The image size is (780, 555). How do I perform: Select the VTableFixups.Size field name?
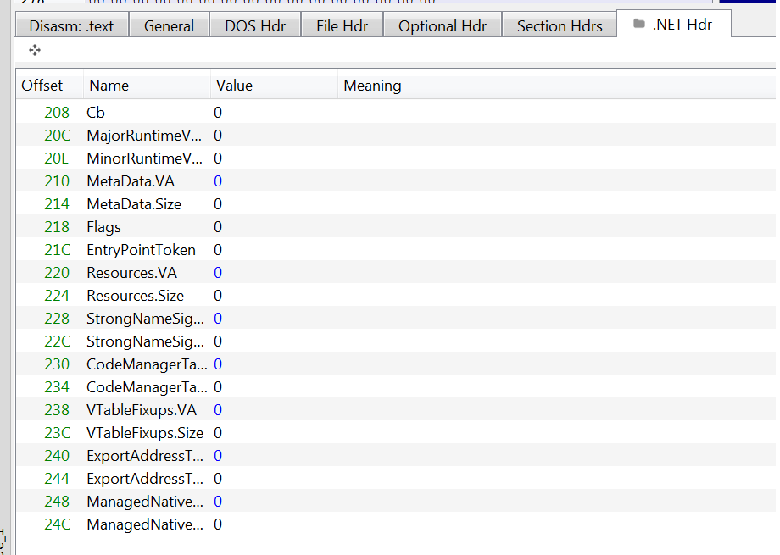click(x=145, y=433)
